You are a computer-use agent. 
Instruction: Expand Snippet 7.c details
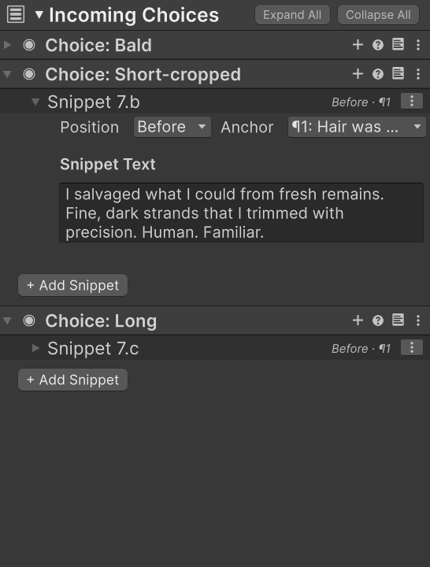[35, 348]
